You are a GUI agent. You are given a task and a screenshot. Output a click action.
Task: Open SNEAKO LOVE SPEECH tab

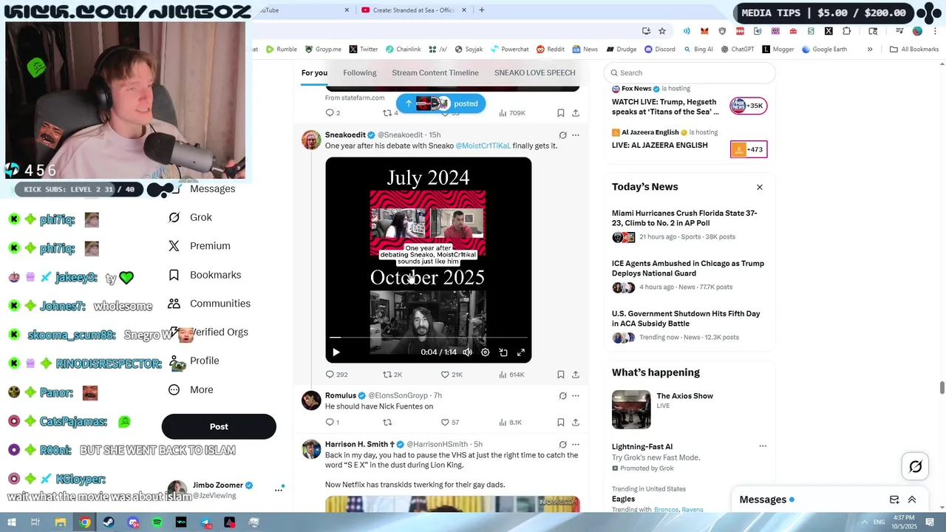tap(535, 72)
